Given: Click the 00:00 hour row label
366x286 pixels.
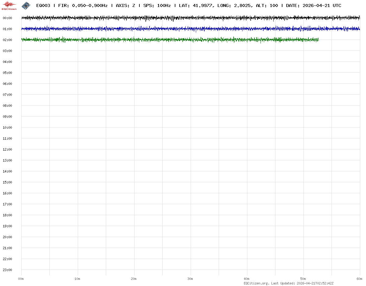Looking at the screenshot, I should pos(7,18).
